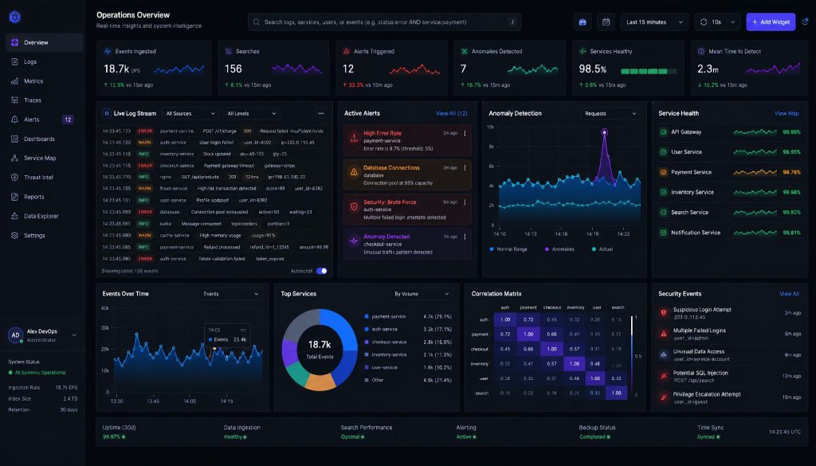This screenshot has width=816, height=466.
Task: Toggle checkout-service legend color swatch
Action: point(367,342)
